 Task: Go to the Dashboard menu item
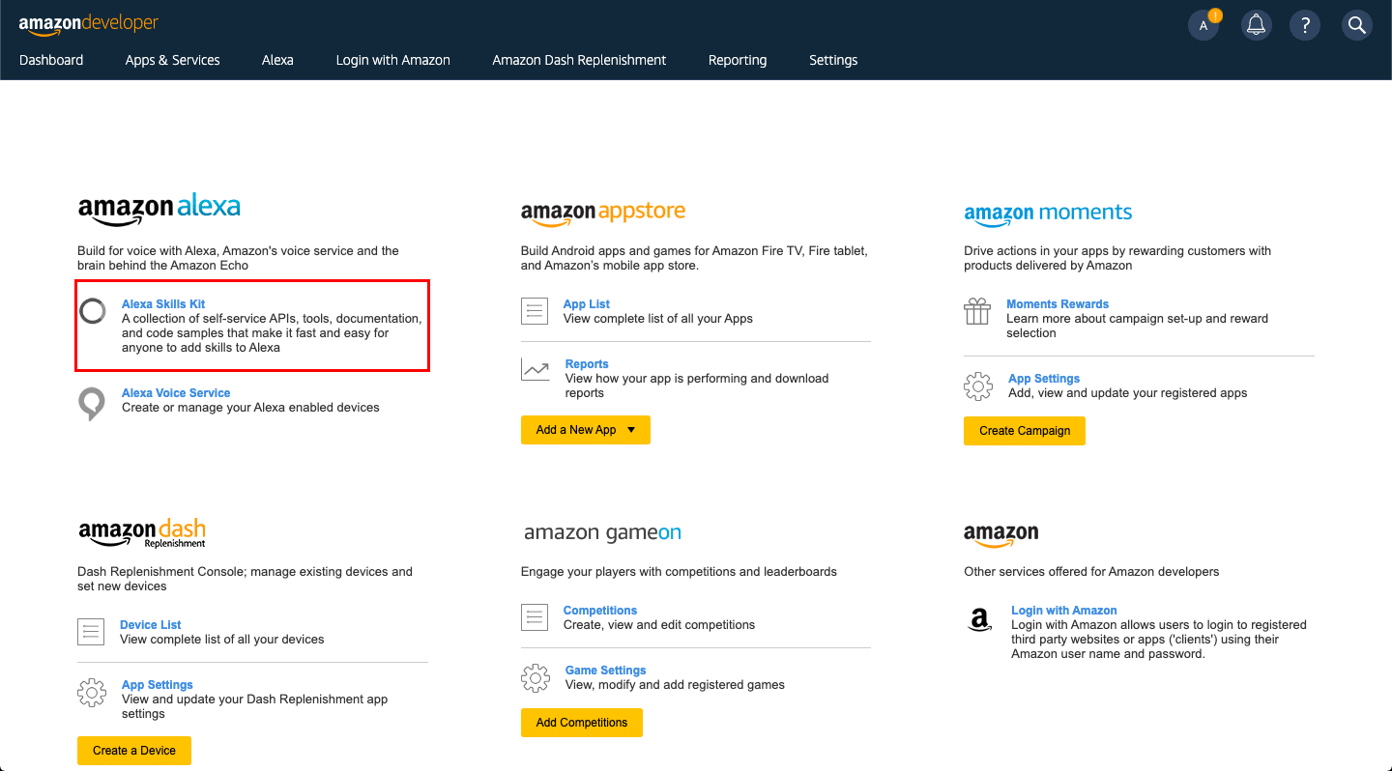click(51, 60)
